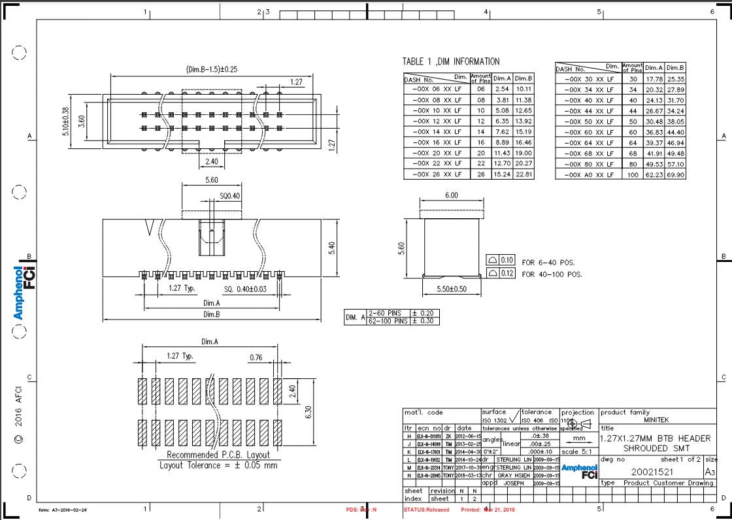Select the 'FOR 6-40 POS.' note

pyautogui.click(x=548, y=263)
